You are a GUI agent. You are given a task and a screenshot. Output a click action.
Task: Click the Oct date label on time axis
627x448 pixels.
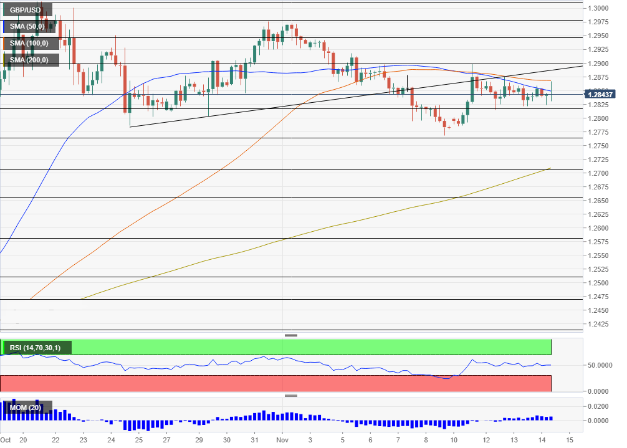[6, 439]
